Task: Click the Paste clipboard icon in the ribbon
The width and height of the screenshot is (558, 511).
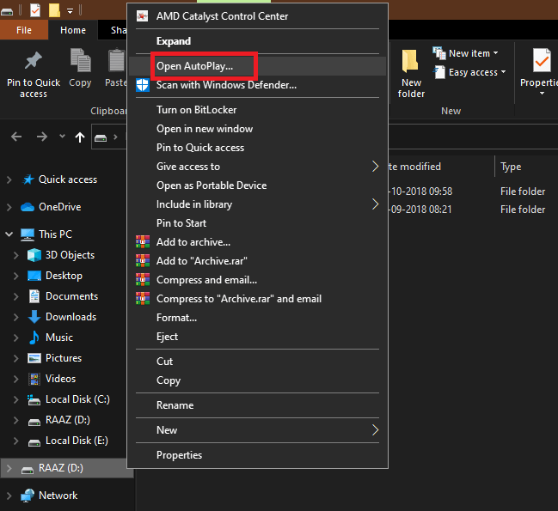Action: click(x=116, y=60)
